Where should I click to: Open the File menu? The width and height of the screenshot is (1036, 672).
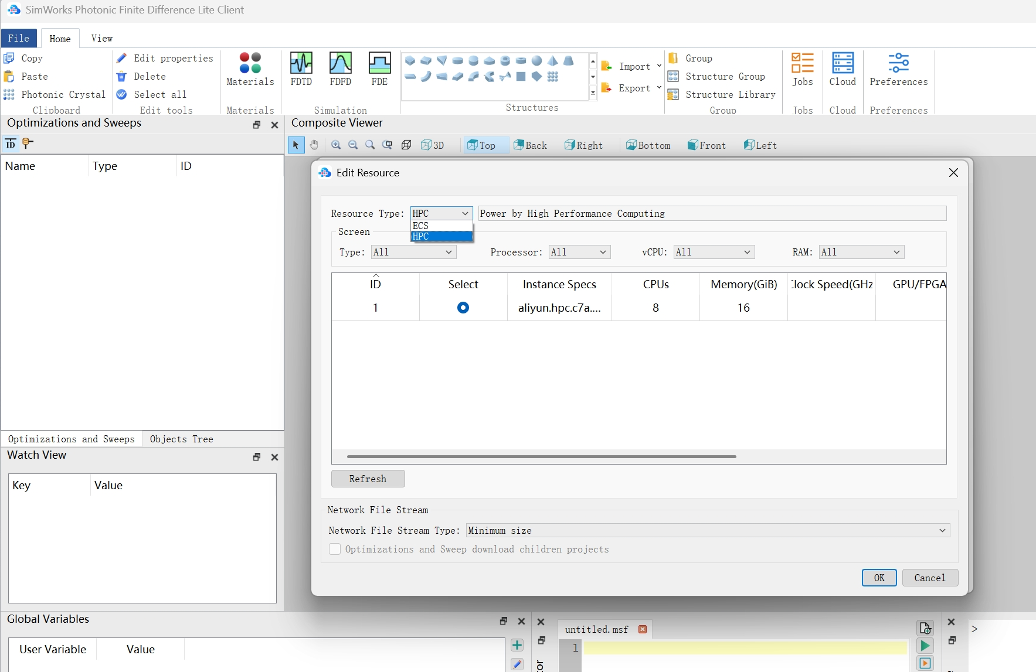19,38
